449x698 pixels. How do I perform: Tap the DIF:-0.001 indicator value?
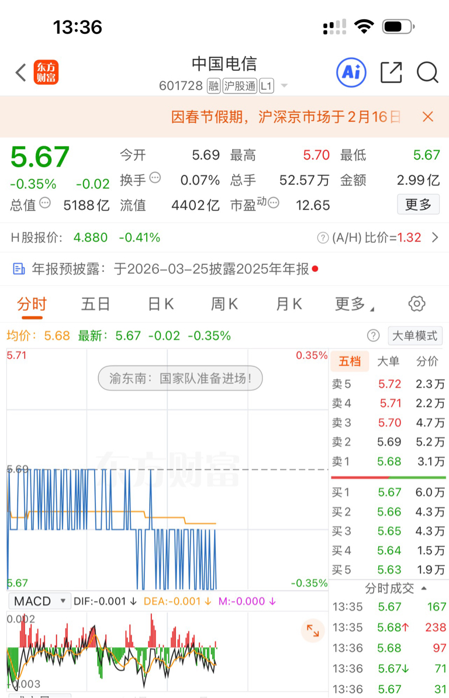(x=105, y=602)
